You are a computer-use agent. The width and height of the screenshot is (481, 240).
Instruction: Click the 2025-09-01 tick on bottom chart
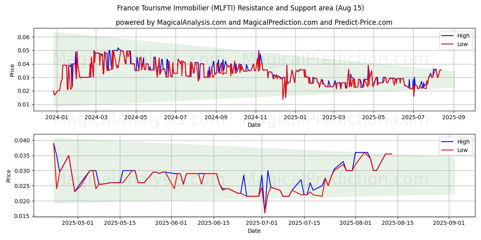click(x=449, y=224)
